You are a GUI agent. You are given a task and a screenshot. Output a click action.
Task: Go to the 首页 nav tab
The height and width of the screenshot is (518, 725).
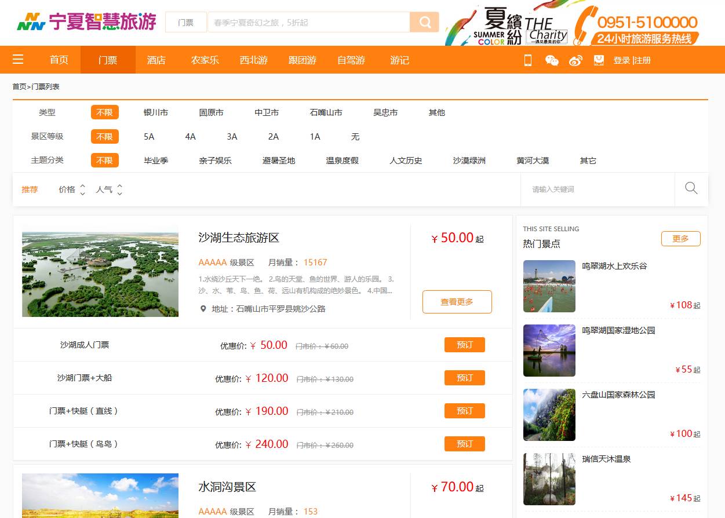coord(59,60)
